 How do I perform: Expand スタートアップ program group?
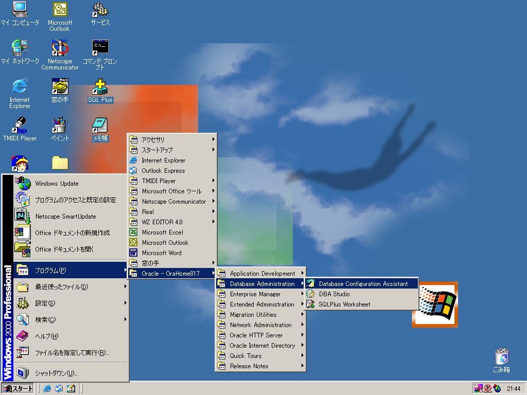(172, 150)
